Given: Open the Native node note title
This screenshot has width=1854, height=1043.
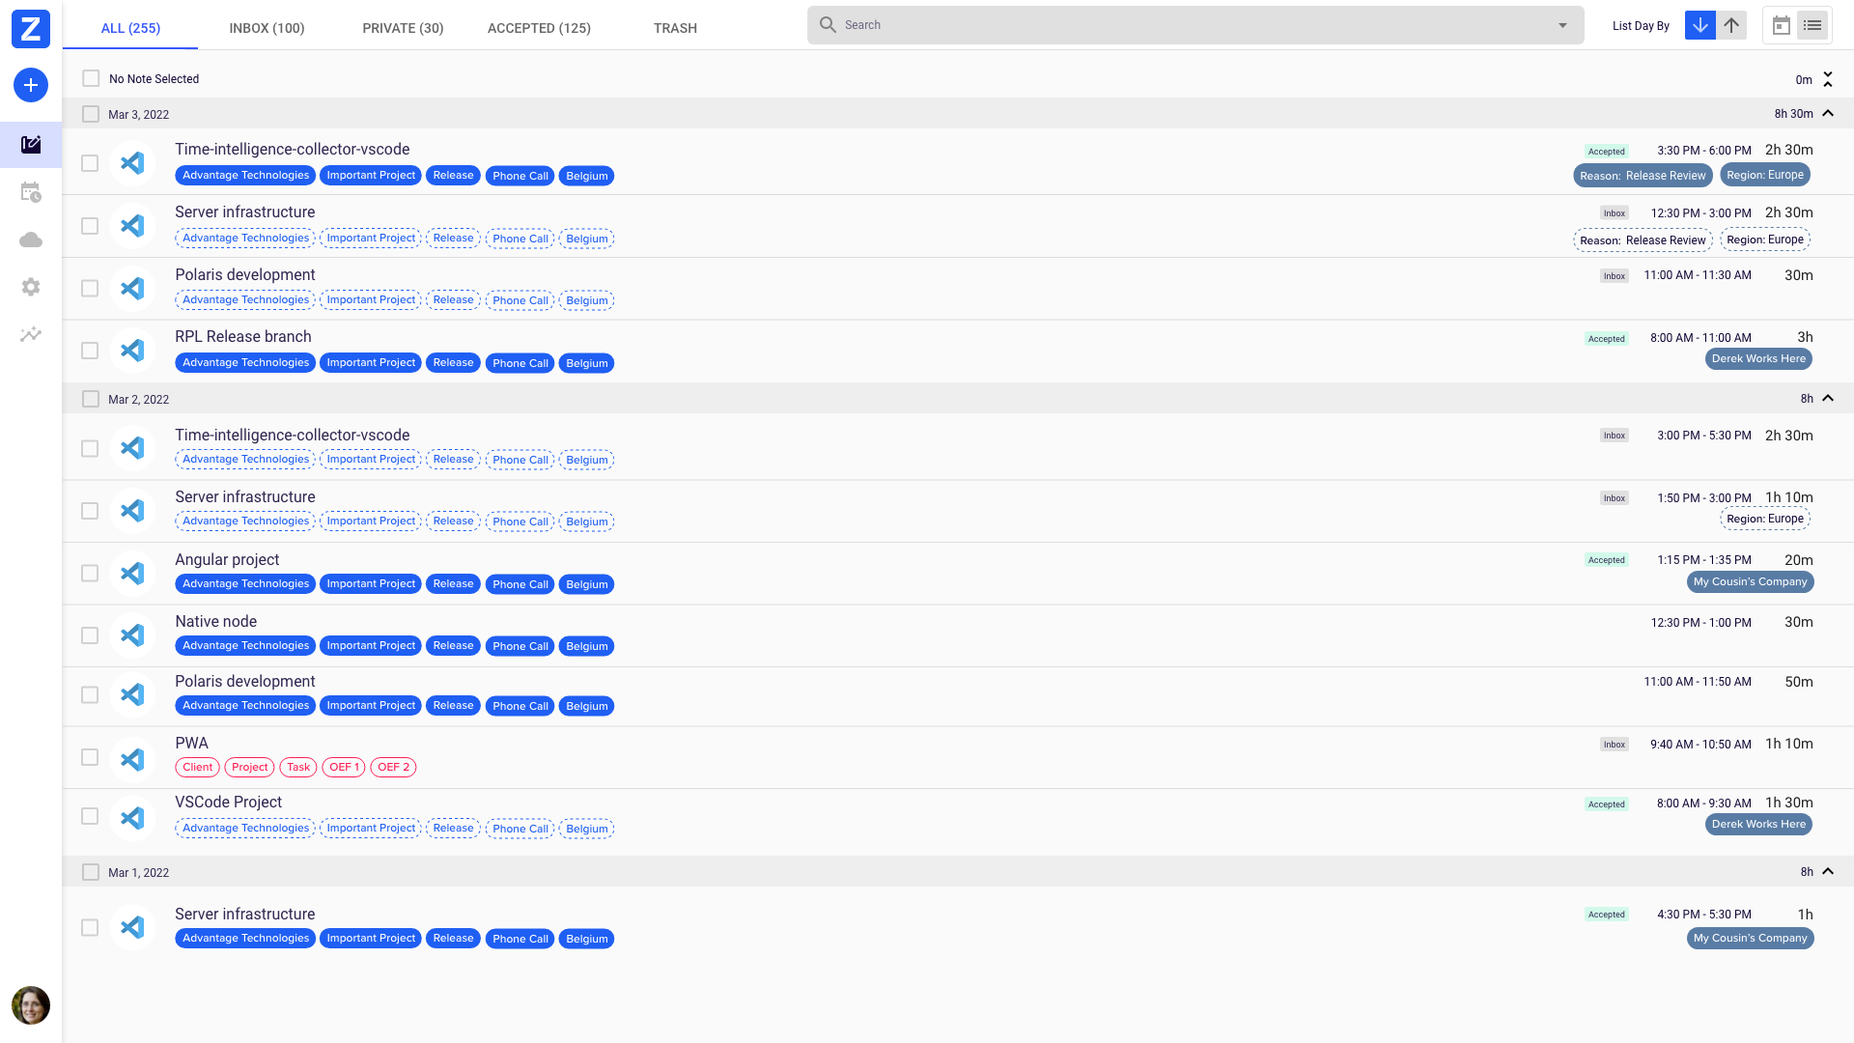Looking at the screenshot, I should tap(215, 622).
